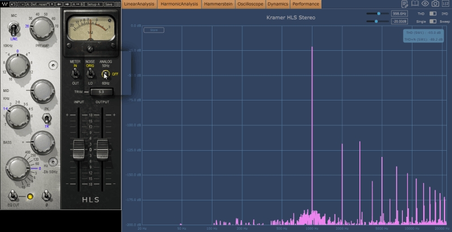Load the next preset with right arrow
The height and width of the screenshot is (232, 452).
click(67, 4)
